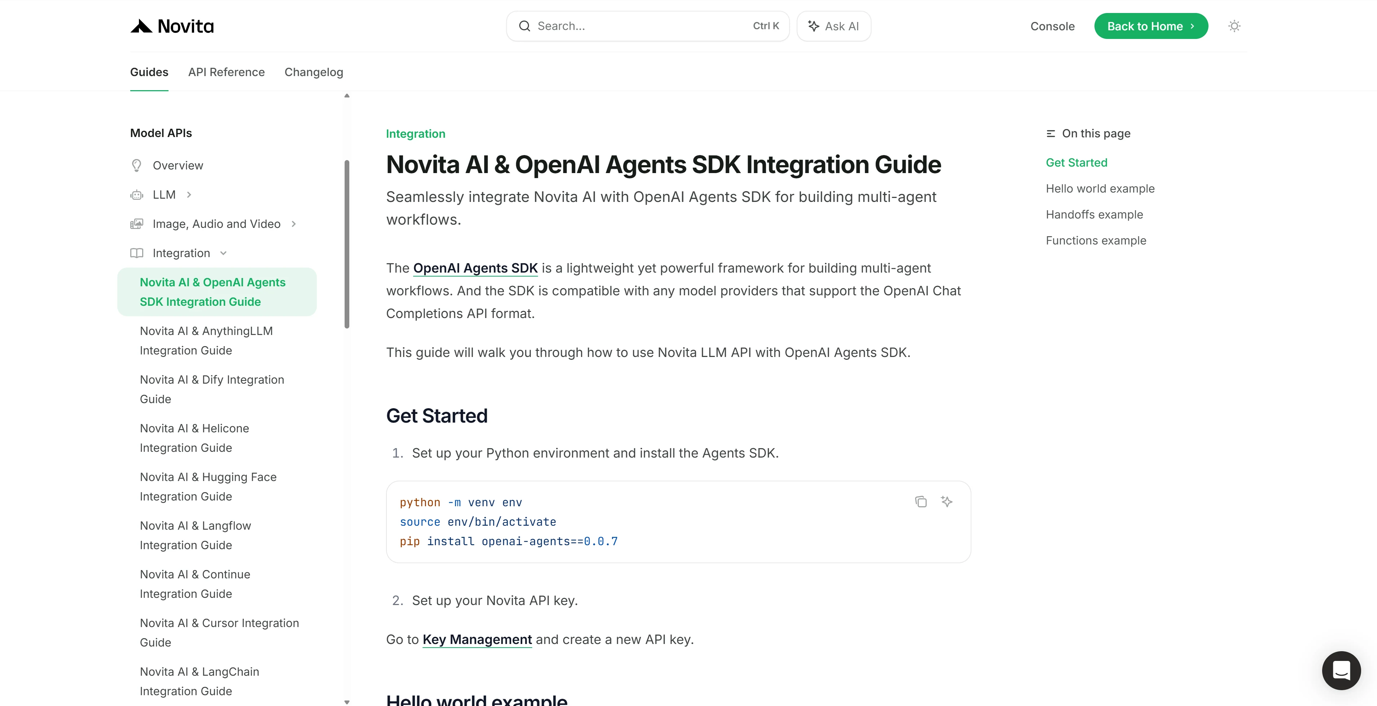Click the search magnifier icon
Screen dimensions: 1377x706
point(524,26)
